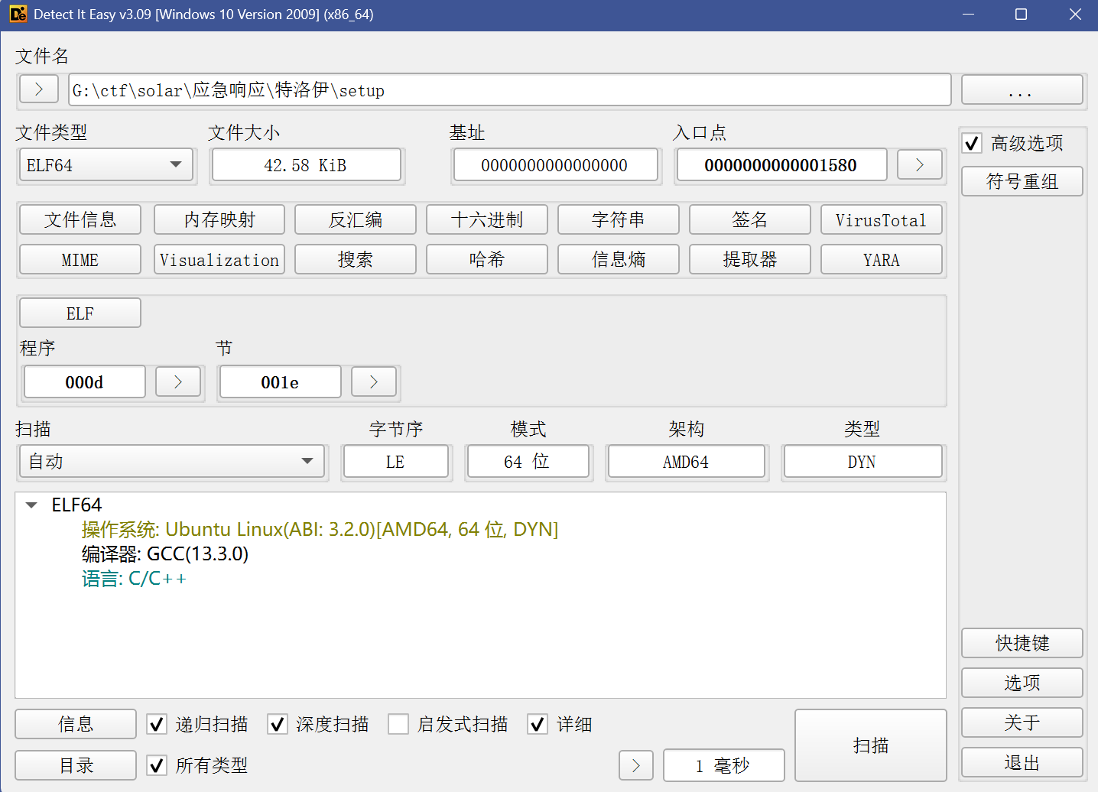This screenshot has width=1098, height=792.
Task: Enable the 启发式扫描 heuristic scan checkbox
Action: pyautogui.click(x=398, y=724)
